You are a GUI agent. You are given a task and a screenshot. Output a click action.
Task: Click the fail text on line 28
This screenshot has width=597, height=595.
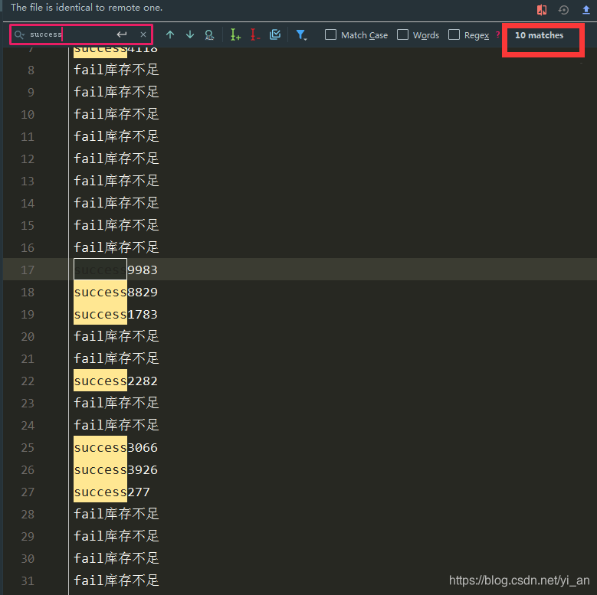pos(116,514)
